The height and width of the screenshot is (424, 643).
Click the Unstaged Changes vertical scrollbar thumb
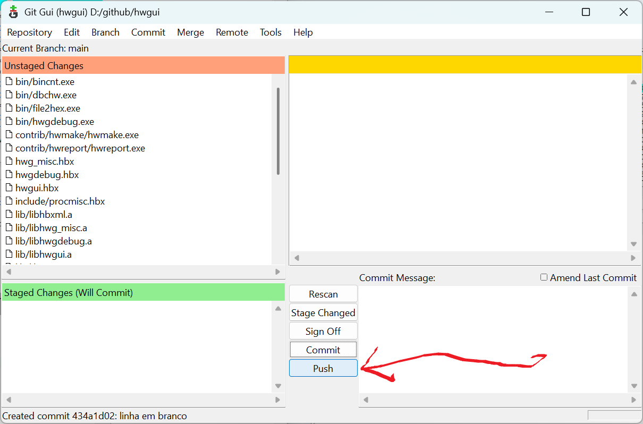(x=278, y=131)
